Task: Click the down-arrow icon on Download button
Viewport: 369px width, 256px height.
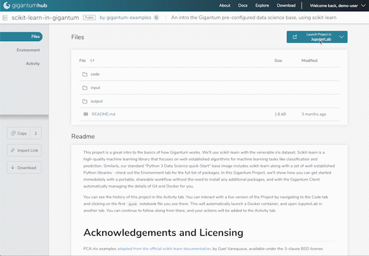Action: pyautogui.click(x=13, y=168)
